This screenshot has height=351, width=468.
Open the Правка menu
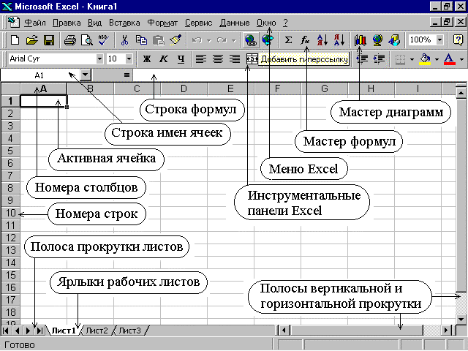click(x=67, y=23)
